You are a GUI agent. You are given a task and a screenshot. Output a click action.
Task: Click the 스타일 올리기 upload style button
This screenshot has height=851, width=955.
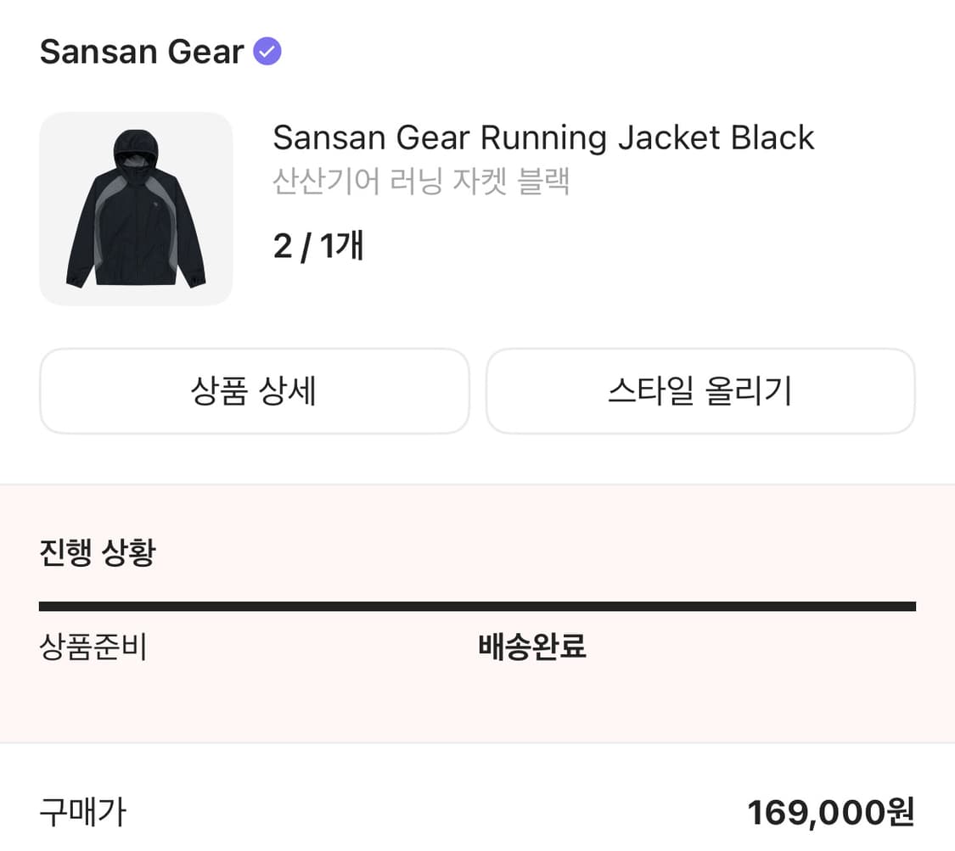point(700,391)
